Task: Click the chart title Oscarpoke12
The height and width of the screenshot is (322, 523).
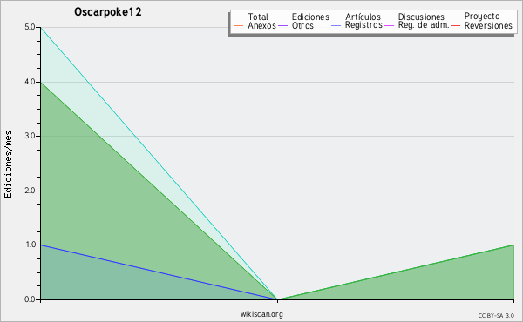Action: tap(108, 12)
